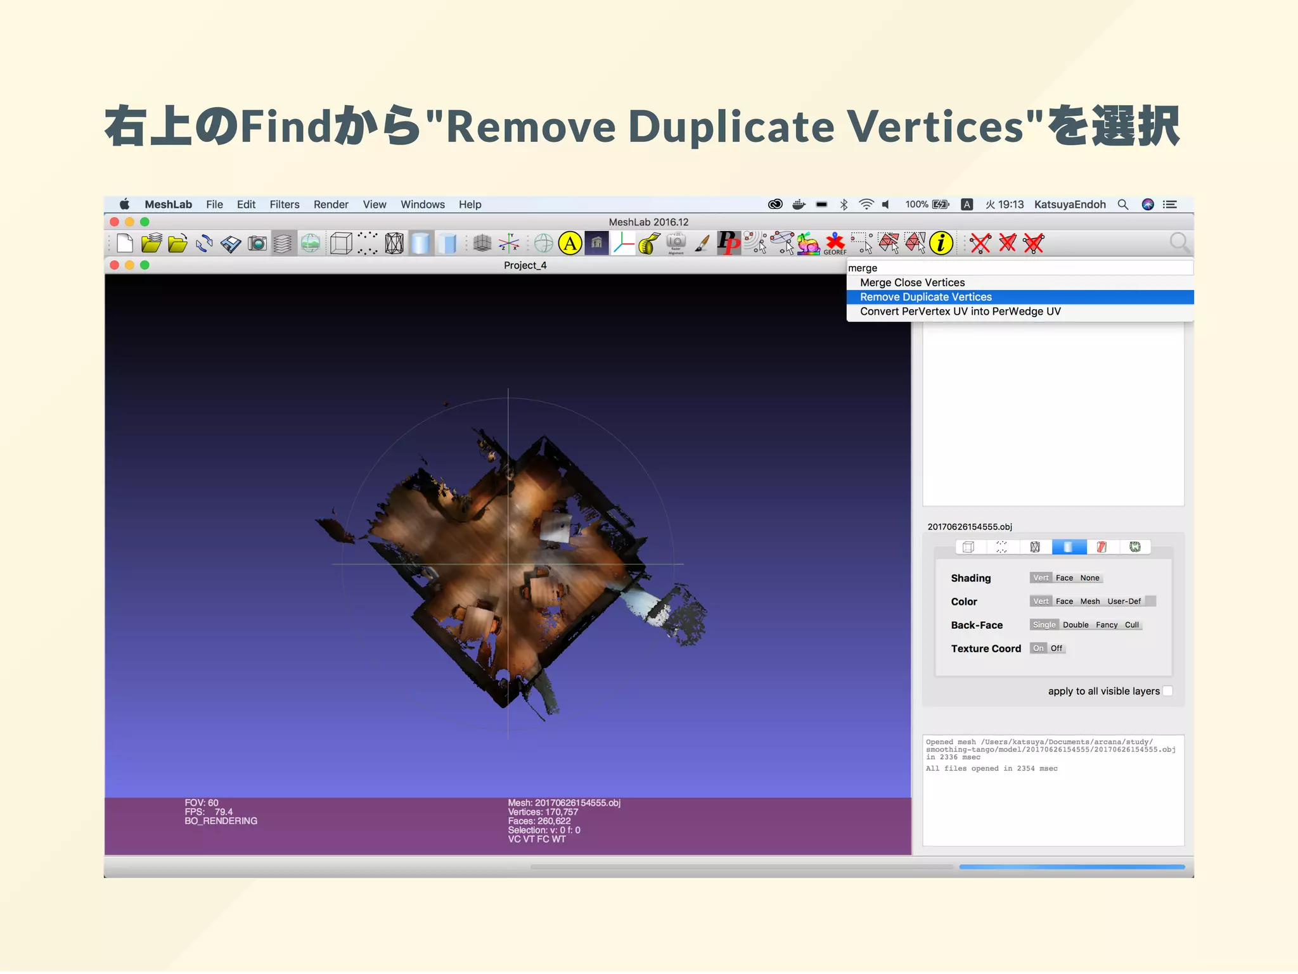Viewport: 1298px width, 974px height.
Task: Take a snapshot with the camera icon
Action: pyautogui.click(x=257, y=244)
